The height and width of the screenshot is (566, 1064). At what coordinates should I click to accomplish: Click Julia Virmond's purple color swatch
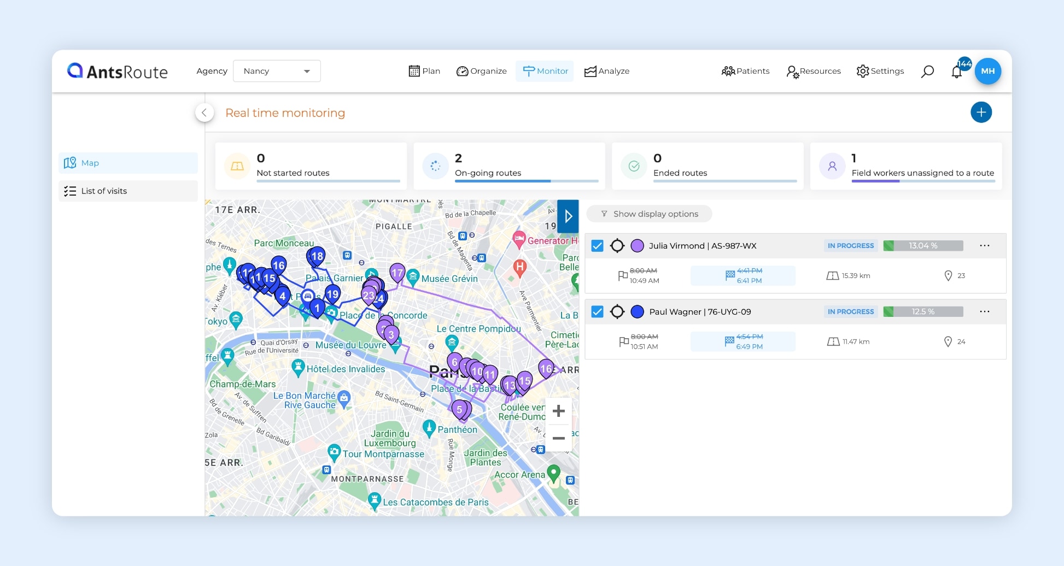click(x=637, y=246)
